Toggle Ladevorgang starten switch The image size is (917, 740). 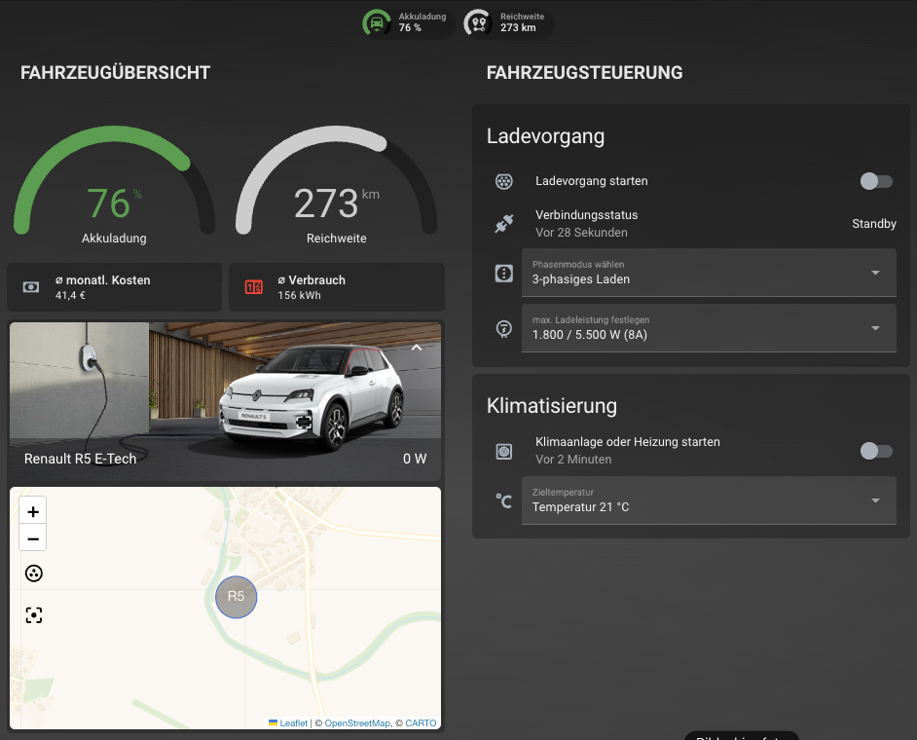(876, 181)
